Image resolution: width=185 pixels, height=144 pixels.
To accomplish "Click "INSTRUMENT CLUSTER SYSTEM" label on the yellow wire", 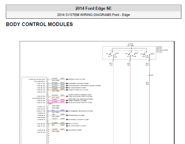I will [78, 119].
